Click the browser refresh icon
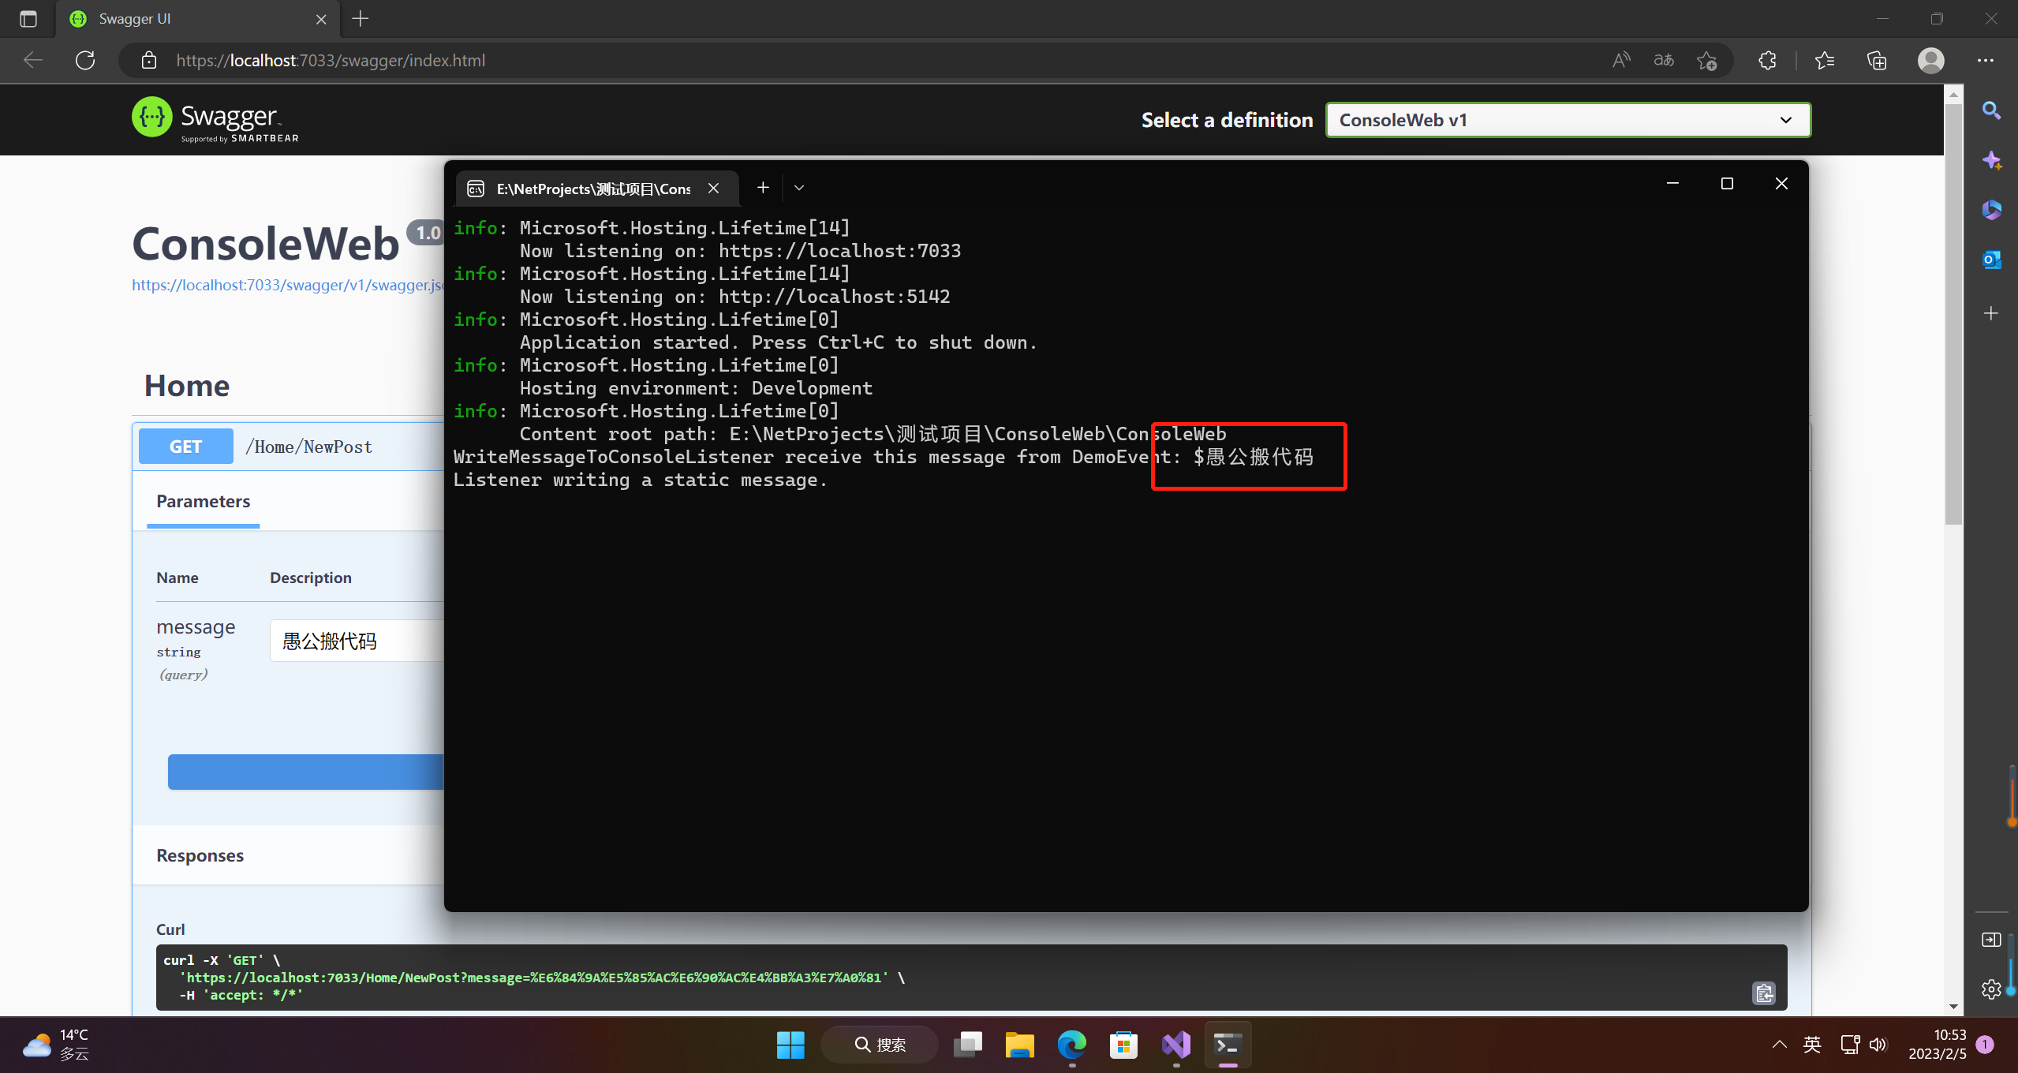 point(85,60)
